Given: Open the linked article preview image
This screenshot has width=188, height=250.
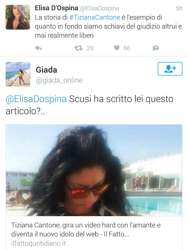Looking at the screenshot, I should [x=94, y=170].
